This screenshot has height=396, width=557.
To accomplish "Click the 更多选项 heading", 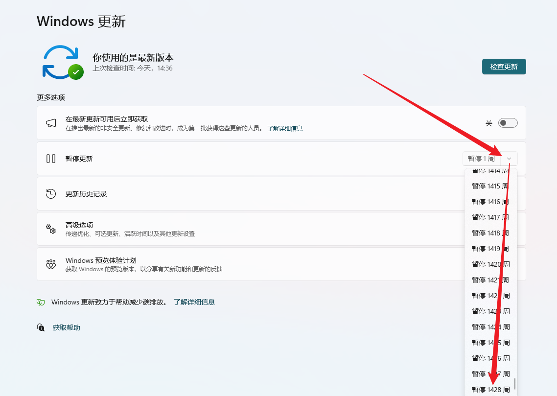I will click(51, 97).
